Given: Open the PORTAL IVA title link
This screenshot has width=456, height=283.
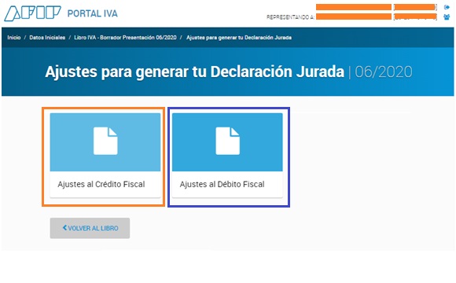Looking at the screenshot, I should tap(93, 13).
